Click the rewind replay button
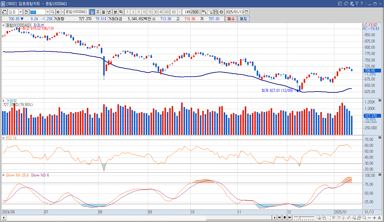 (x=280, y=218)
